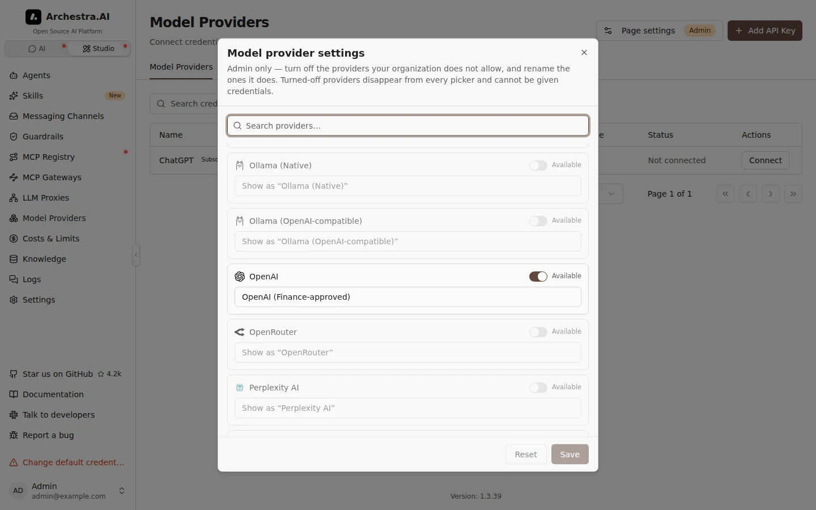The width and height of the screenshot is (816, 510).
Task: Click the Archestra.AI logo icon
Action: (33, 17)
